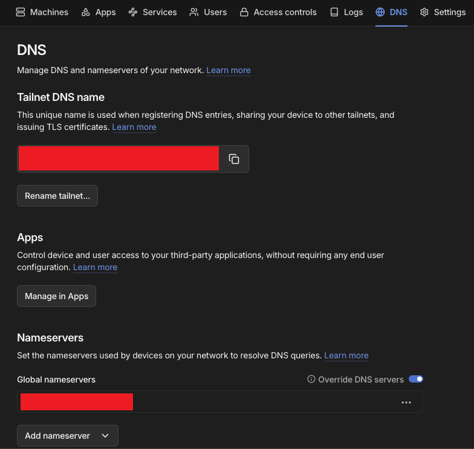
Task: Click the Machines icon in navigation bar
Action: (x=21, y=12)
